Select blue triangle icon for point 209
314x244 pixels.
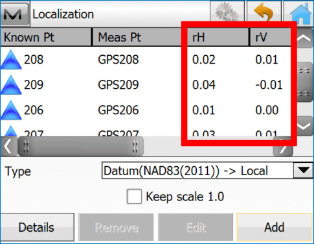11,85
